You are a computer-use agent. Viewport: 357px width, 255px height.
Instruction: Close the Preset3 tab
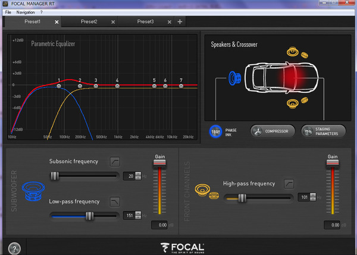(x=170, y=22)
